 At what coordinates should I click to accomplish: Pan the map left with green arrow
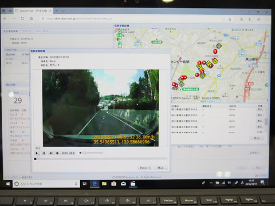117,35
